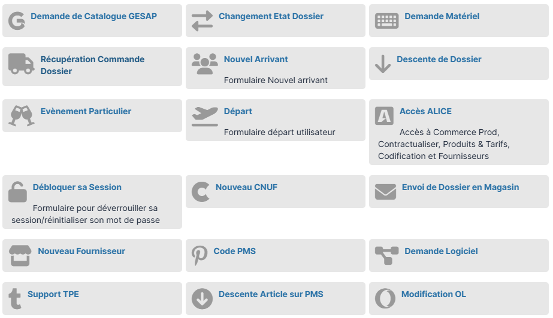Click the envelope icon for Envoi de Dossier
Viewport: 553px width, 318px height.
pyautogui.click(x=385, y=191)
